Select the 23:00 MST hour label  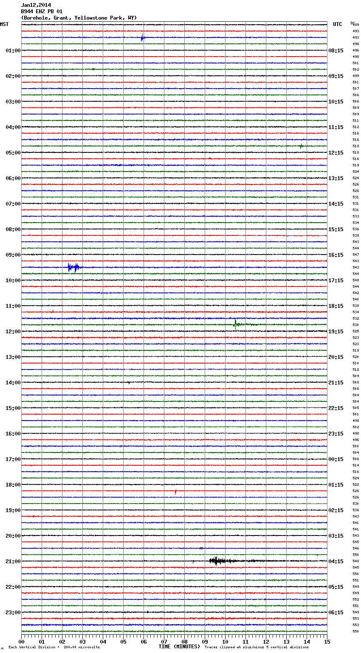click(13, 613)
